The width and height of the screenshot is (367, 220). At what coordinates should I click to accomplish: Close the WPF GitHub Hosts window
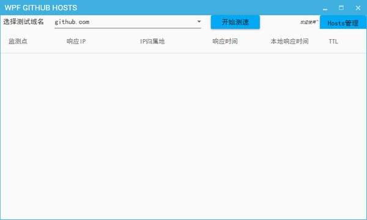pyautogui.click(x=358, y=8)
